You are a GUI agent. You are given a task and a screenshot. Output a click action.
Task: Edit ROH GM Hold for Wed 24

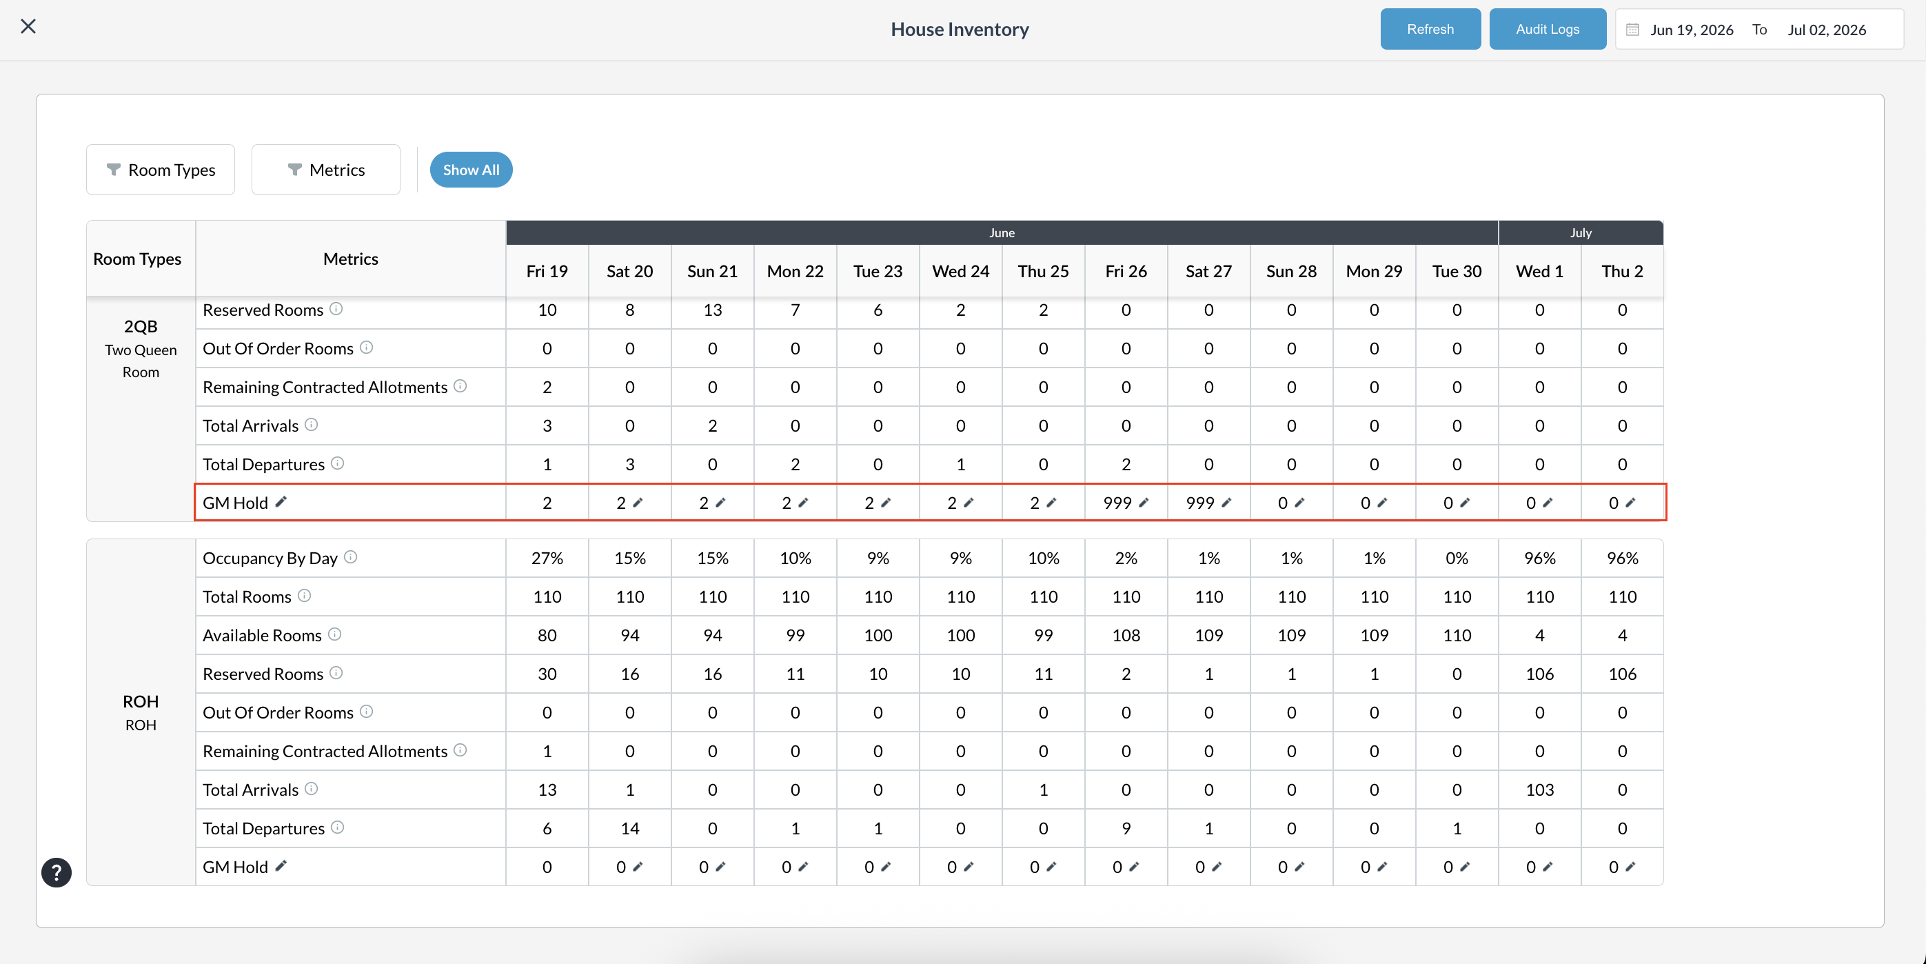point(969,867)
